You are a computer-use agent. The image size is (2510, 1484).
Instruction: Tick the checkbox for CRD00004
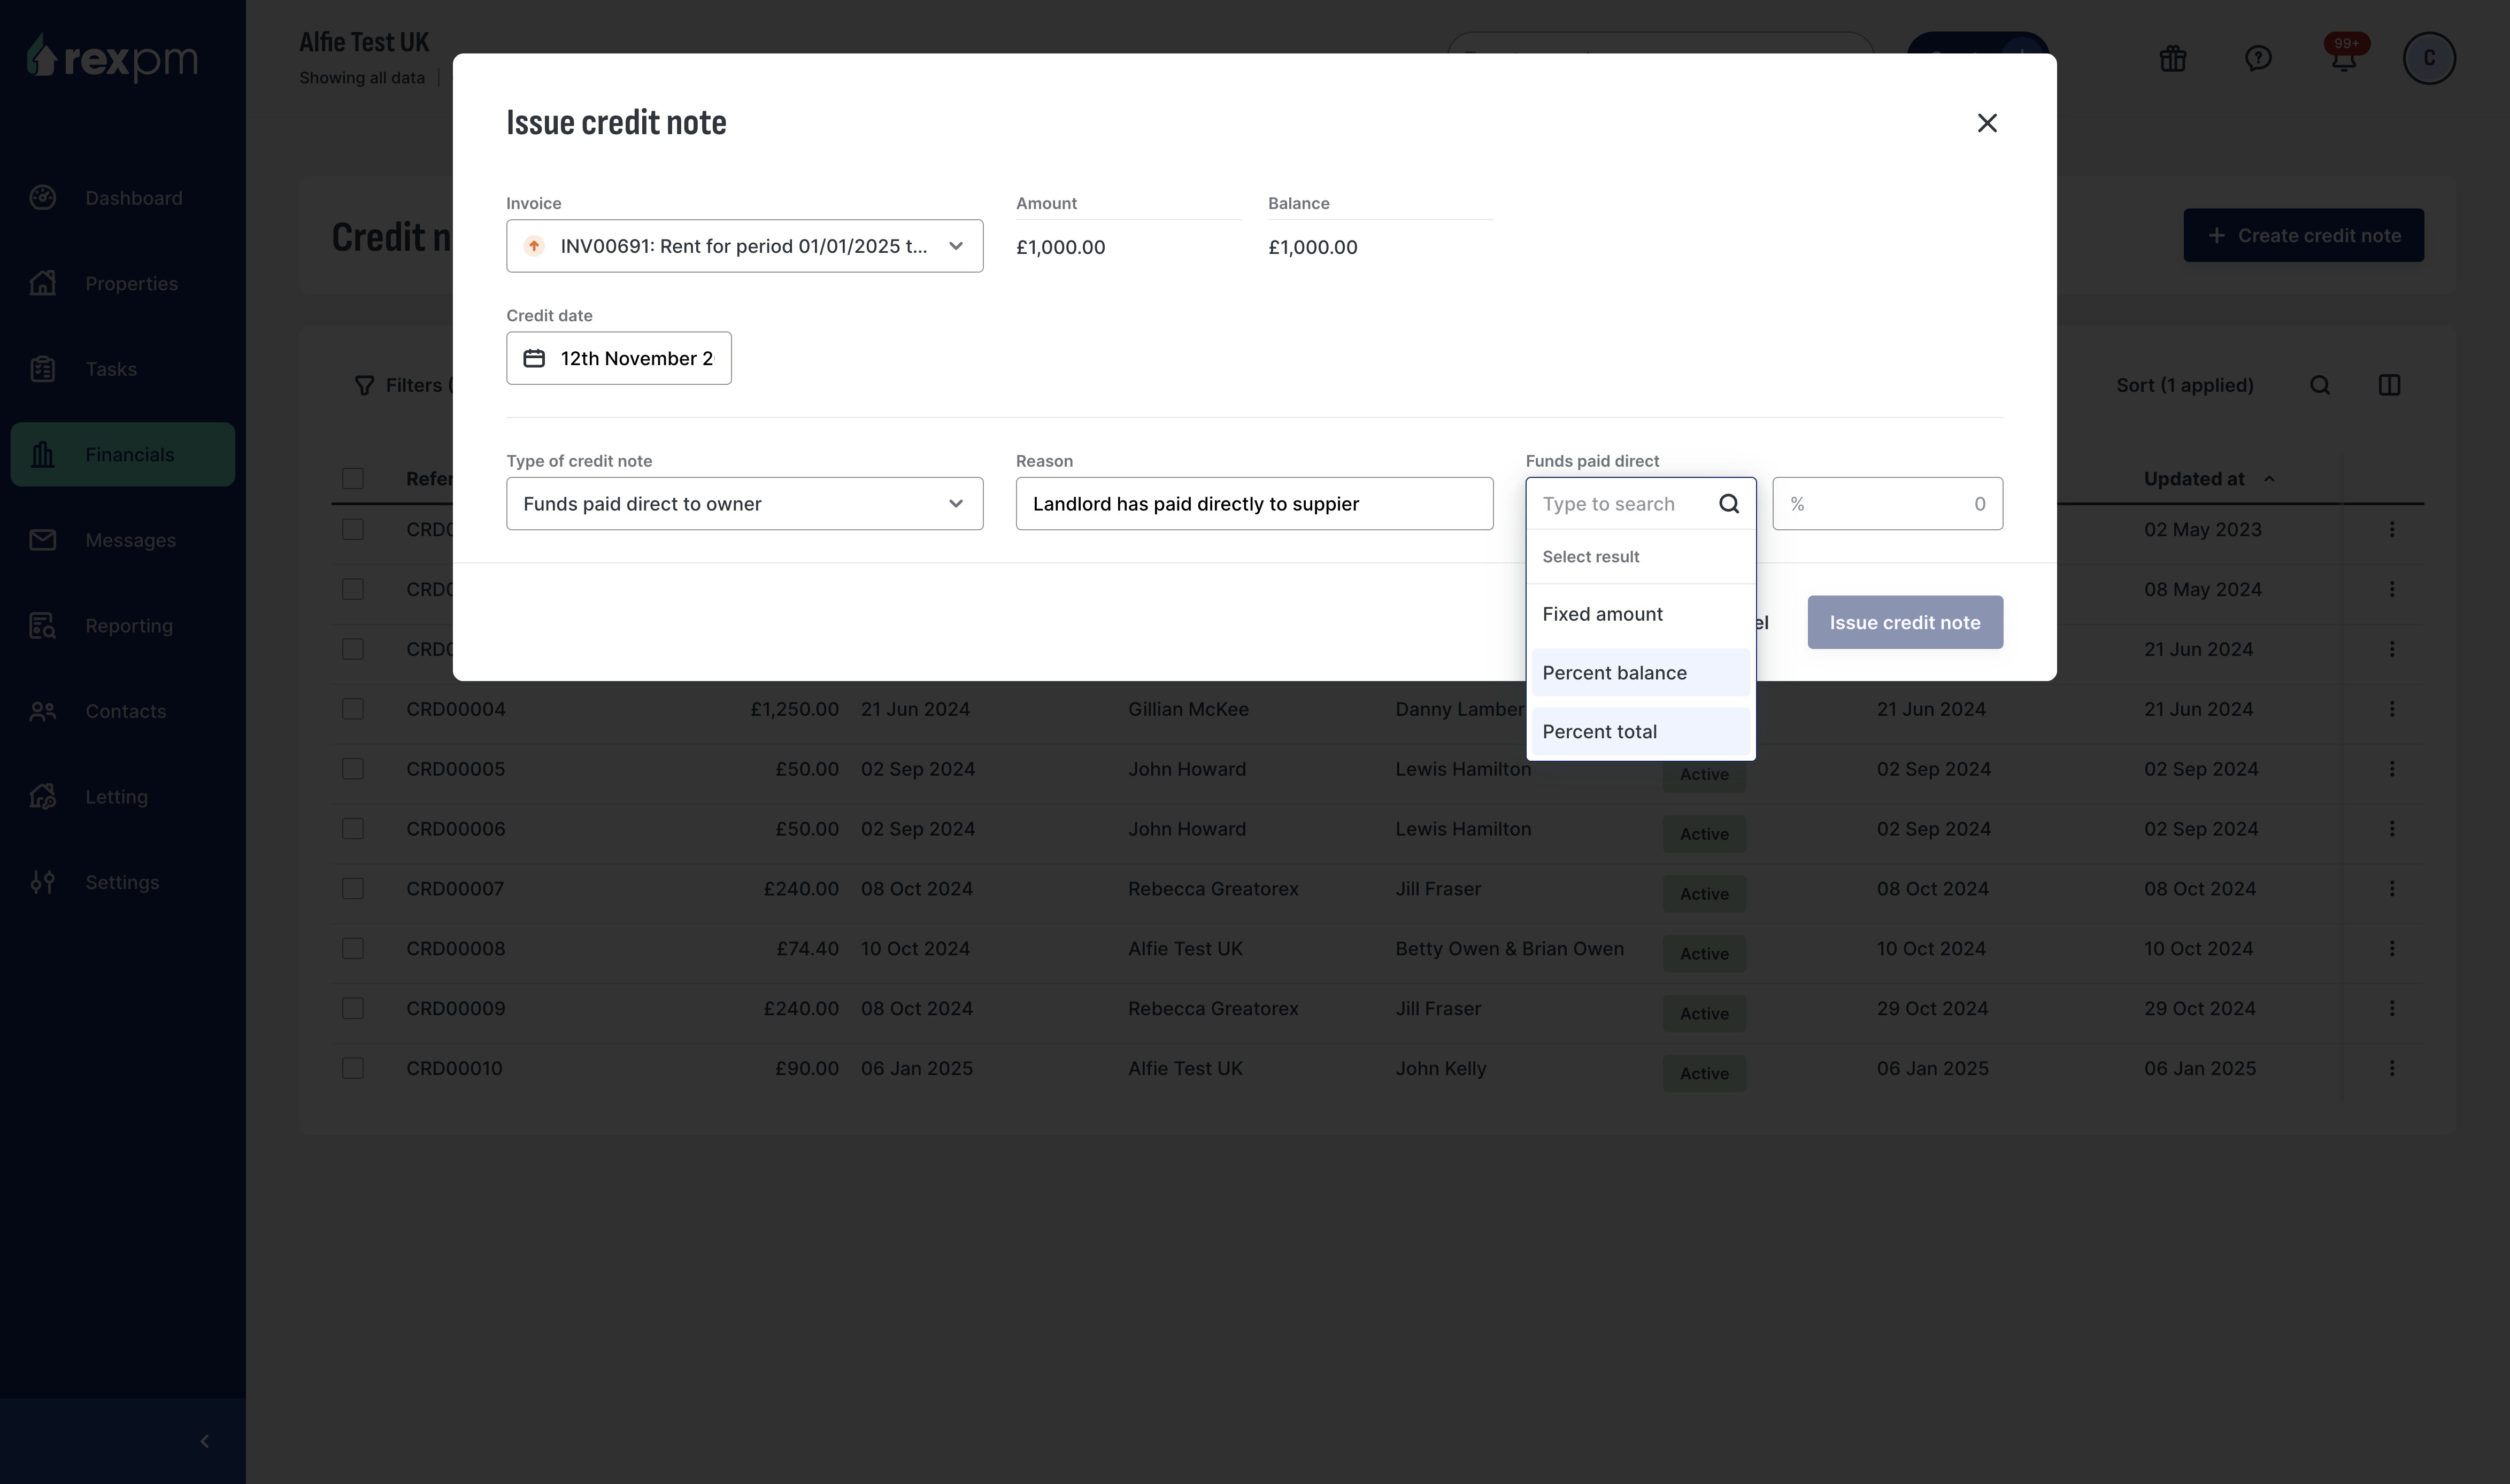click(353, 710)
